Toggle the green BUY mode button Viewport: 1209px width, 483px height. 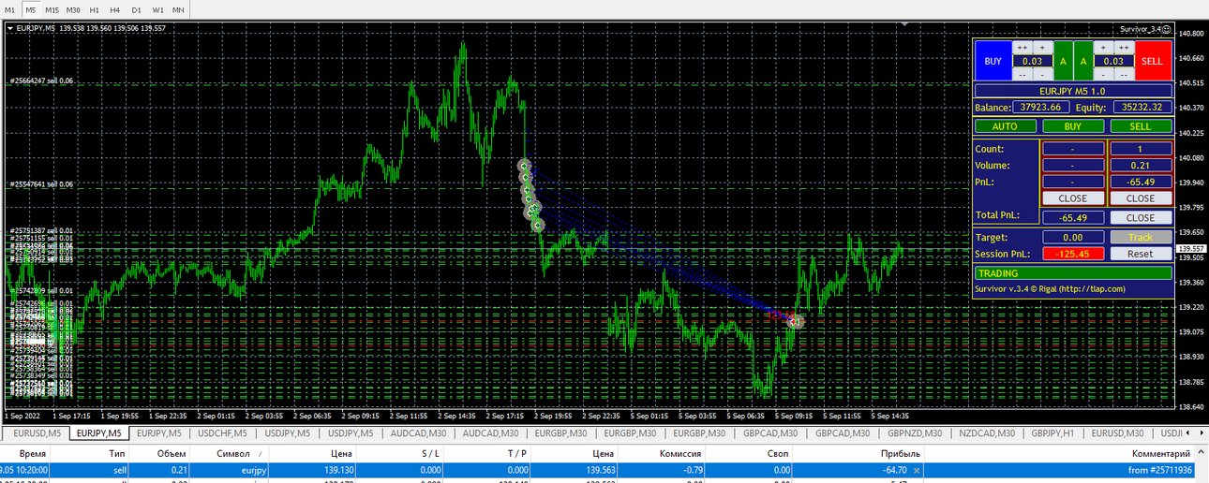(1073, 126)
